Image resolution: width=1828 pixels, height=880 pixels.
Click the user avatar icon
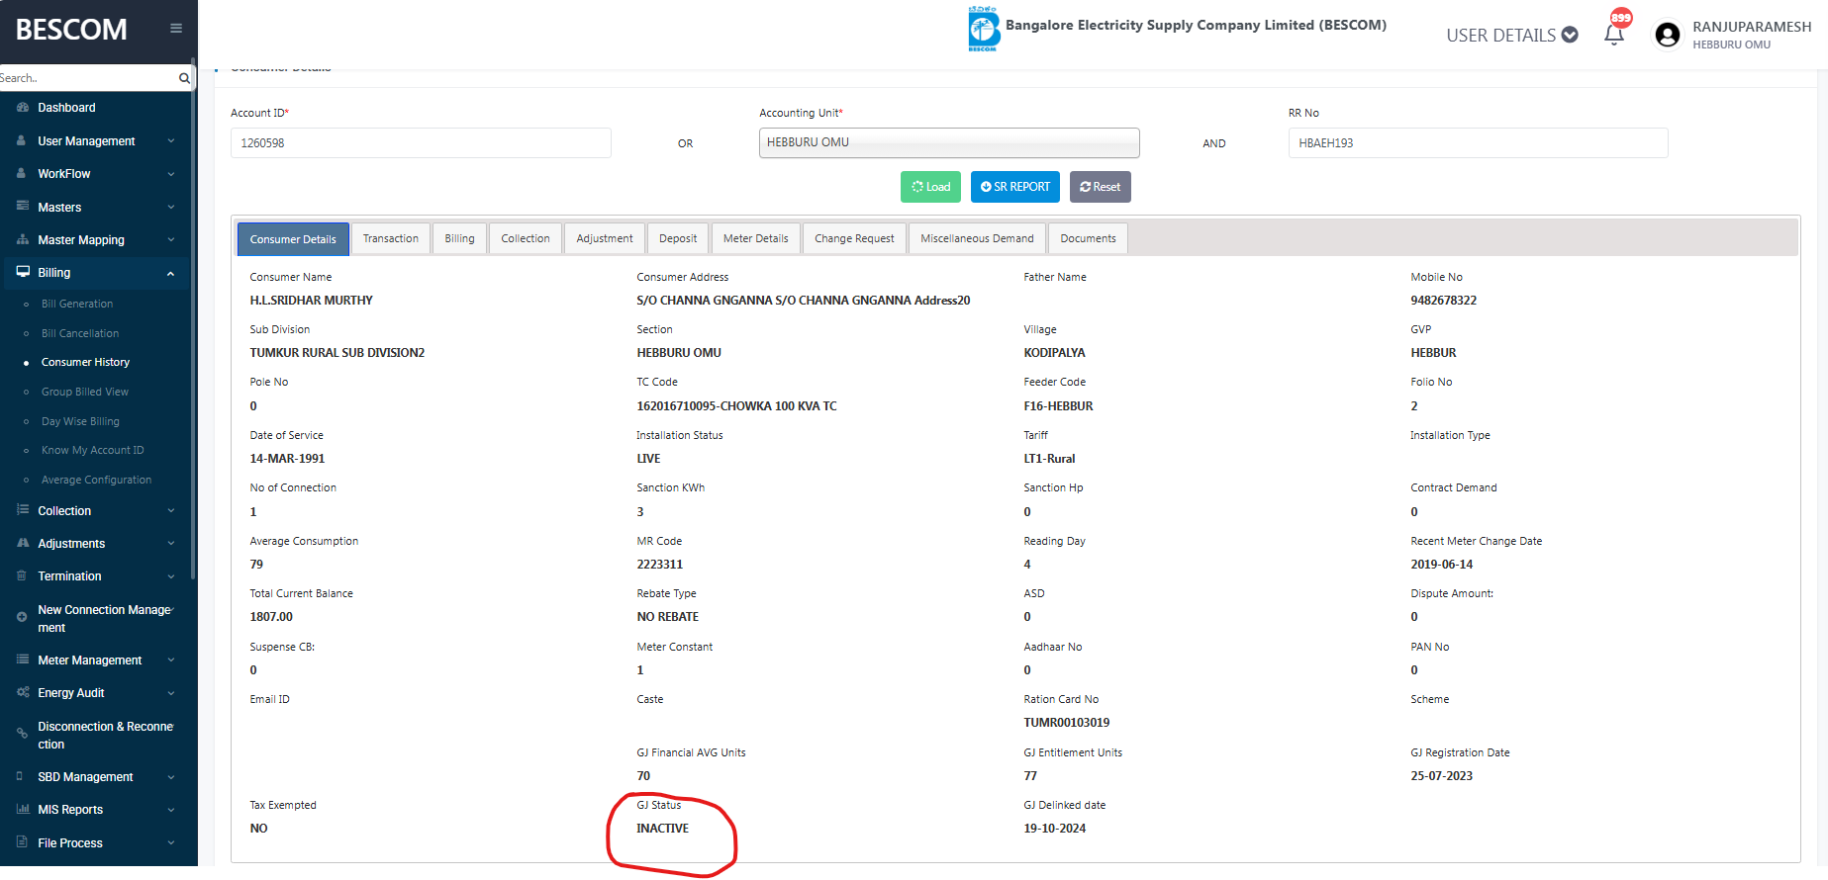1668,35
